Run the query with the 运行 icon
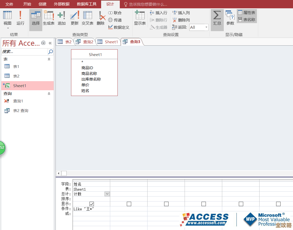Viewport: 293px width, 230px height. pyautogui.click(x=20, y=18)
